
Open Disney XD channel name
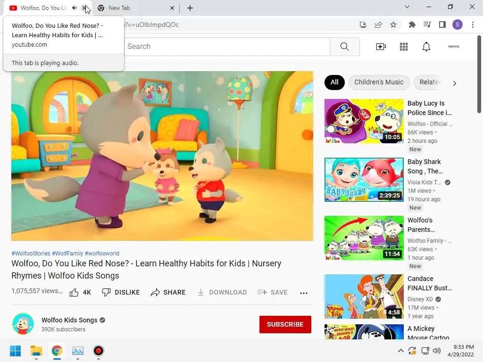[420, 299]
